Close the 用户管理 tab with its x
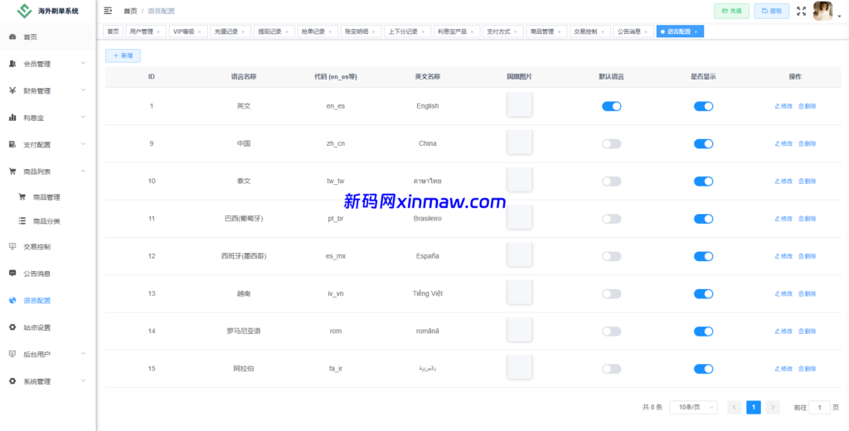This screenshot has height=431, width=849. 158,32
